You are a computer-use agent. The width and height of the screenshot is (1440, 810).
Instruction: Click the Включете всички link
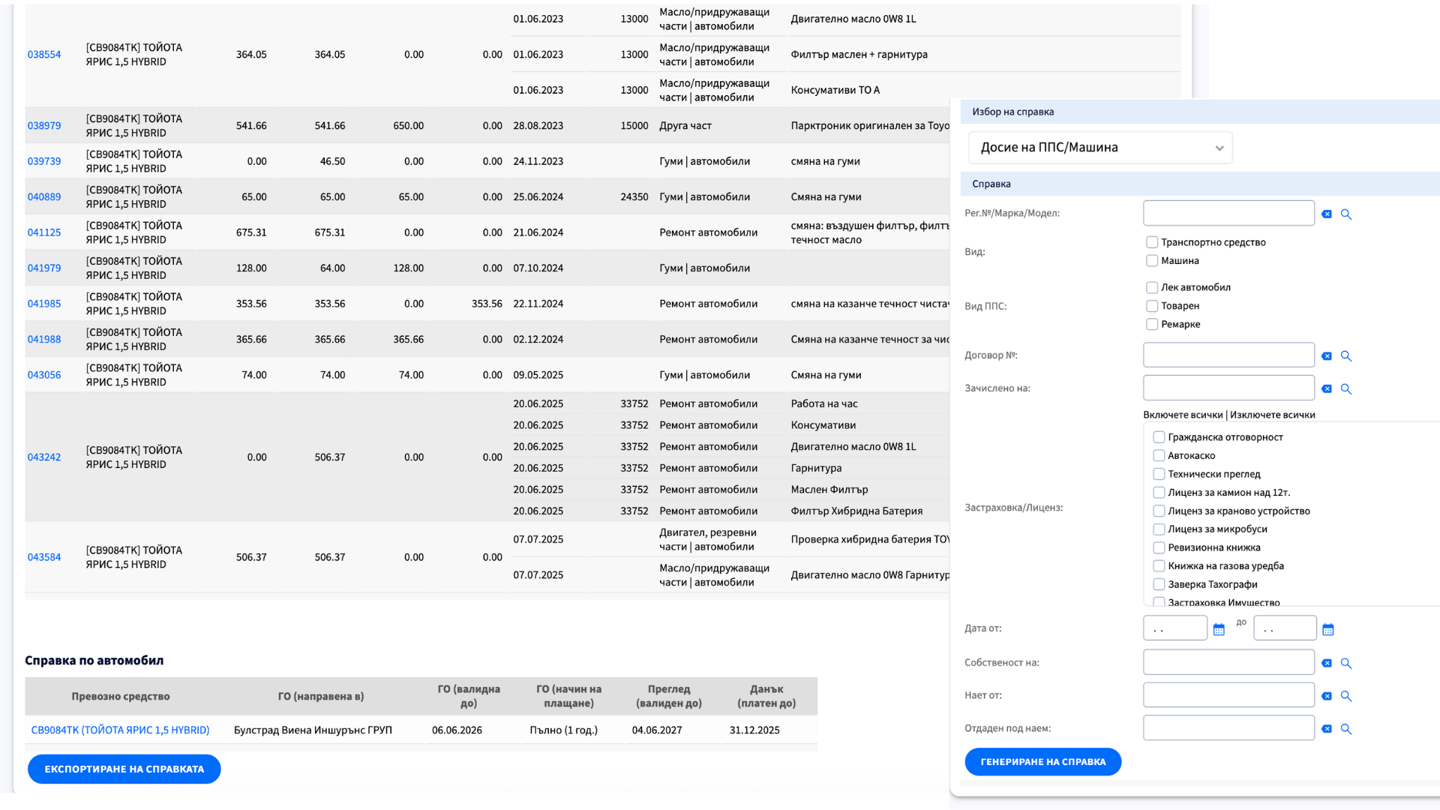(x=1182, y=415)
